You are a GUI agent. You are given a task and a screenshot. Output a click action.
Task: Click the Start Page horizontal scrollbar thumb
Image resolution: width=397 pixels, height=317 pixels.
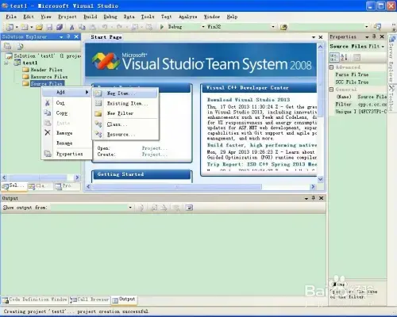coord(177,187)
